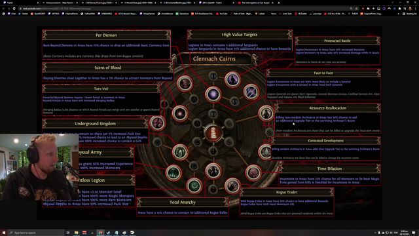This screenshot has height=236, width=419.
Task: Select the red demon node under Per Demon
Action: (x=185, y=84)
